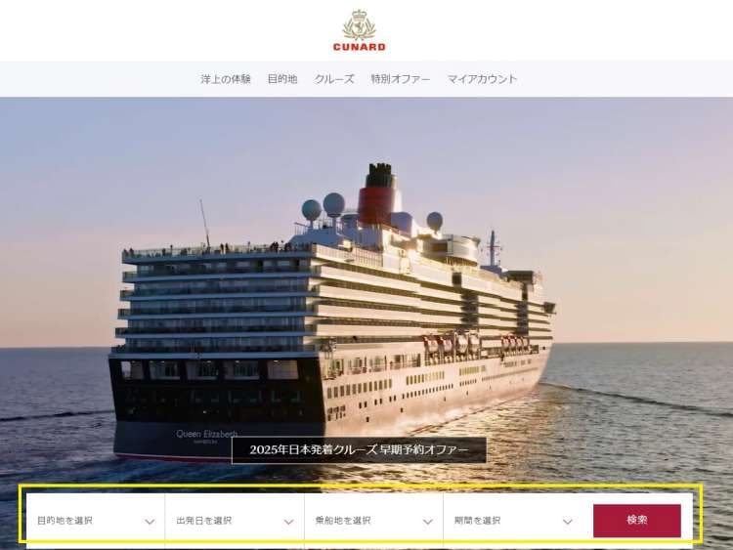Click the chevron beside 期間を選択

click(568, 522)
